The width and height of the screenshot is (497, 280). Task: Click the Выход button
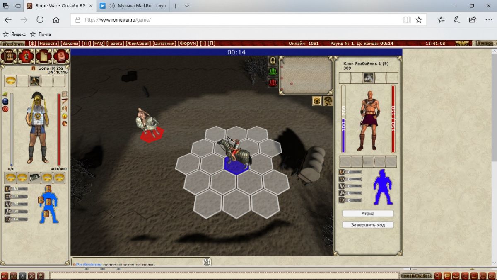click(484, 43)
